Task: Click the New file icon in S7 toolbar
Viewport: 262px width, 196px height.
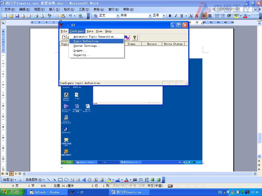Action: 64,38
